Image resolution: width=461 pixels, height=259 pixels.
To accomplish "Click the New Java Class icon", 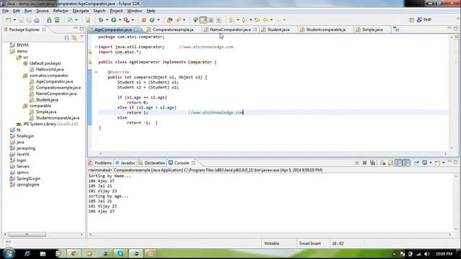I will tap(152, 20).
